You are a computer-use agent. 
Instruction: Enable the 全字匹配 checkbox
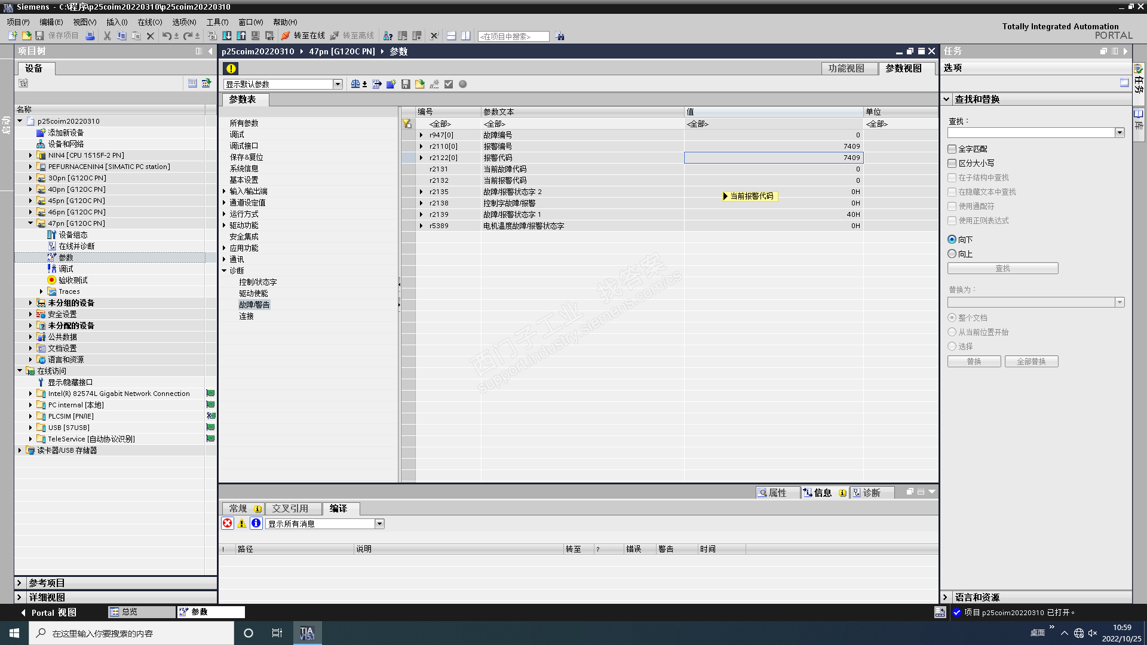click(952, 149)
